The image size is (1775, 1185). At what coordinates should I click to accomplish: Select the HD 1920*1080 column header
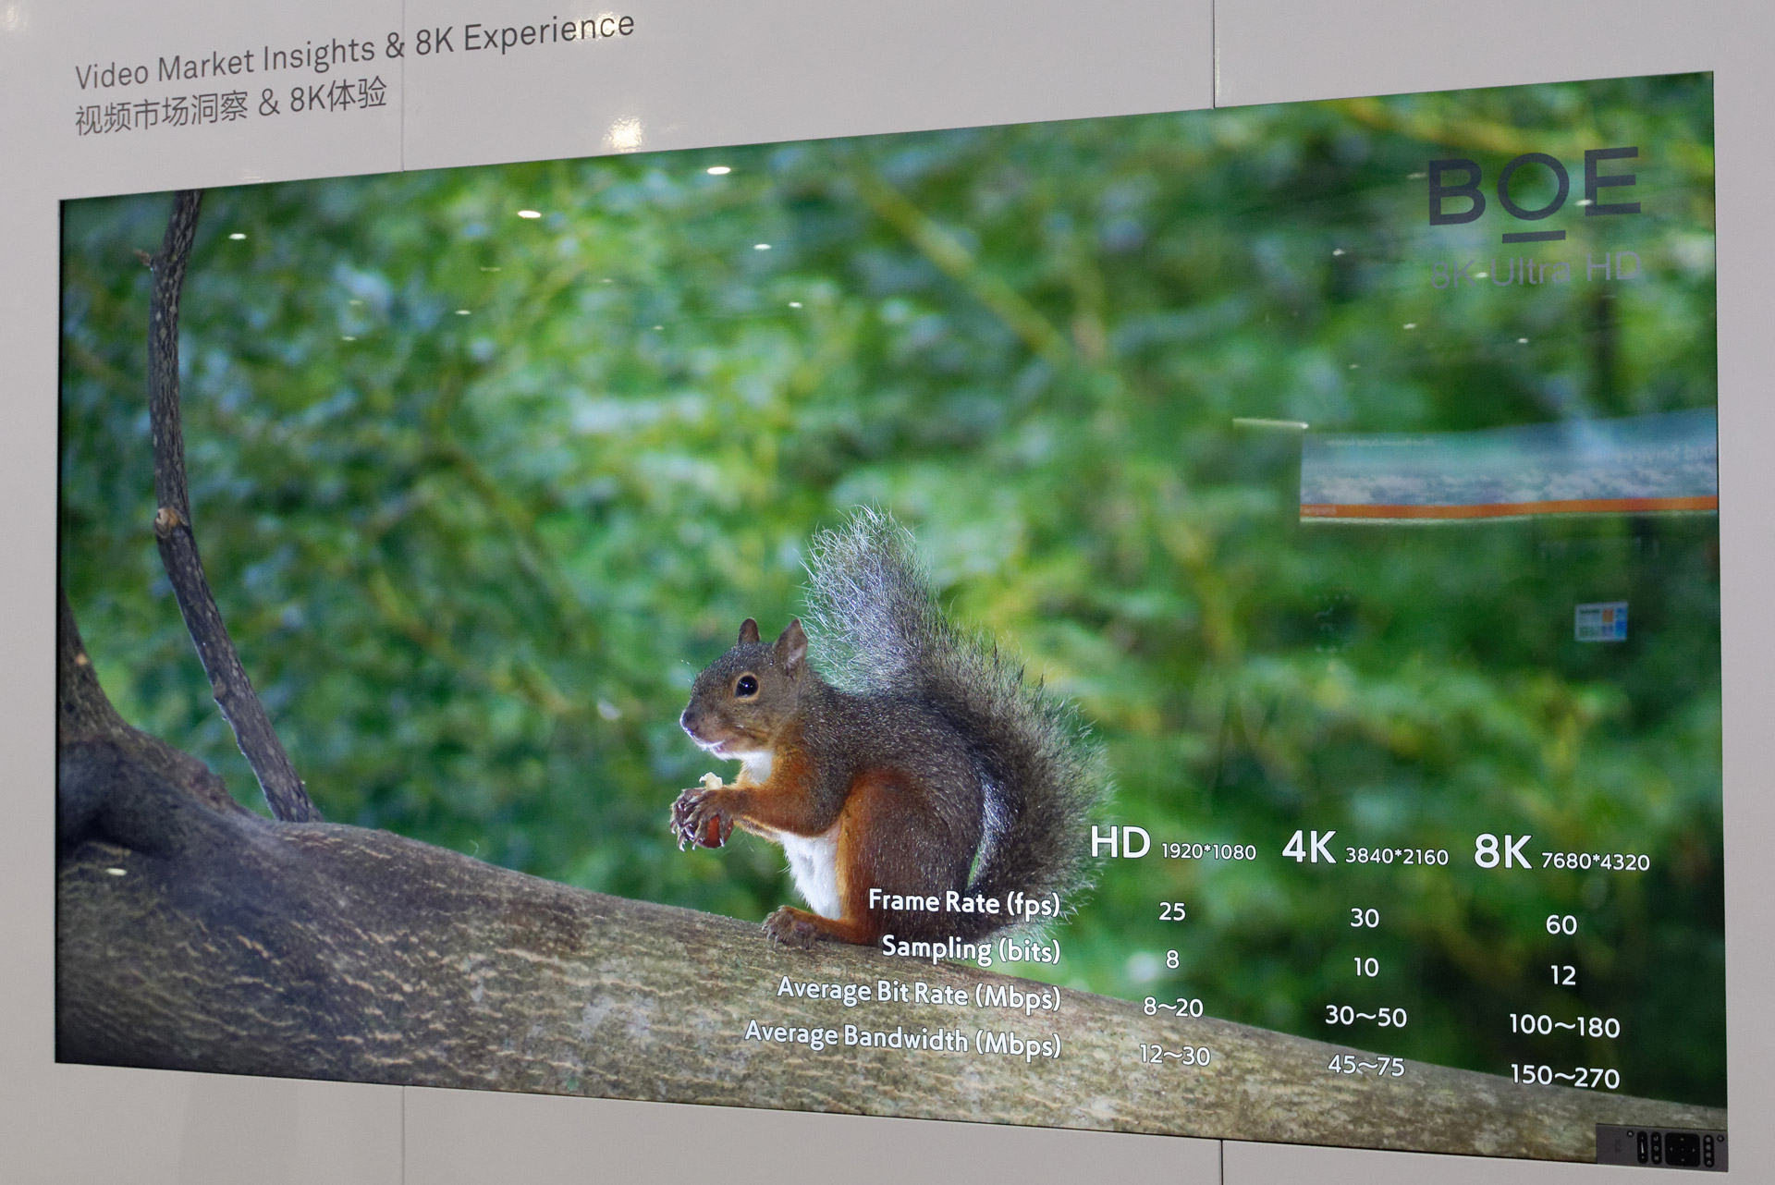tap(1171, 845)
